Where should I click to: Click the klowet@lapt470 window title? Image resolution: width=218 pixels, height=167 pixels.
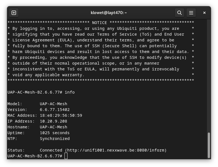(x=109, y=13)
